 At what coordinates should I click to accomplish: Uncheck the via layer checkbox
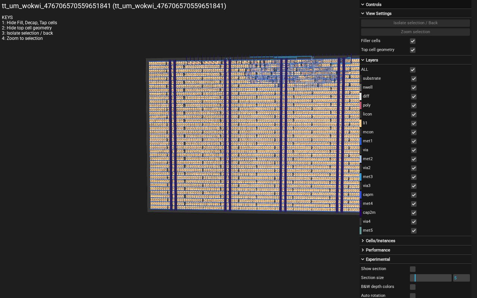414,150
